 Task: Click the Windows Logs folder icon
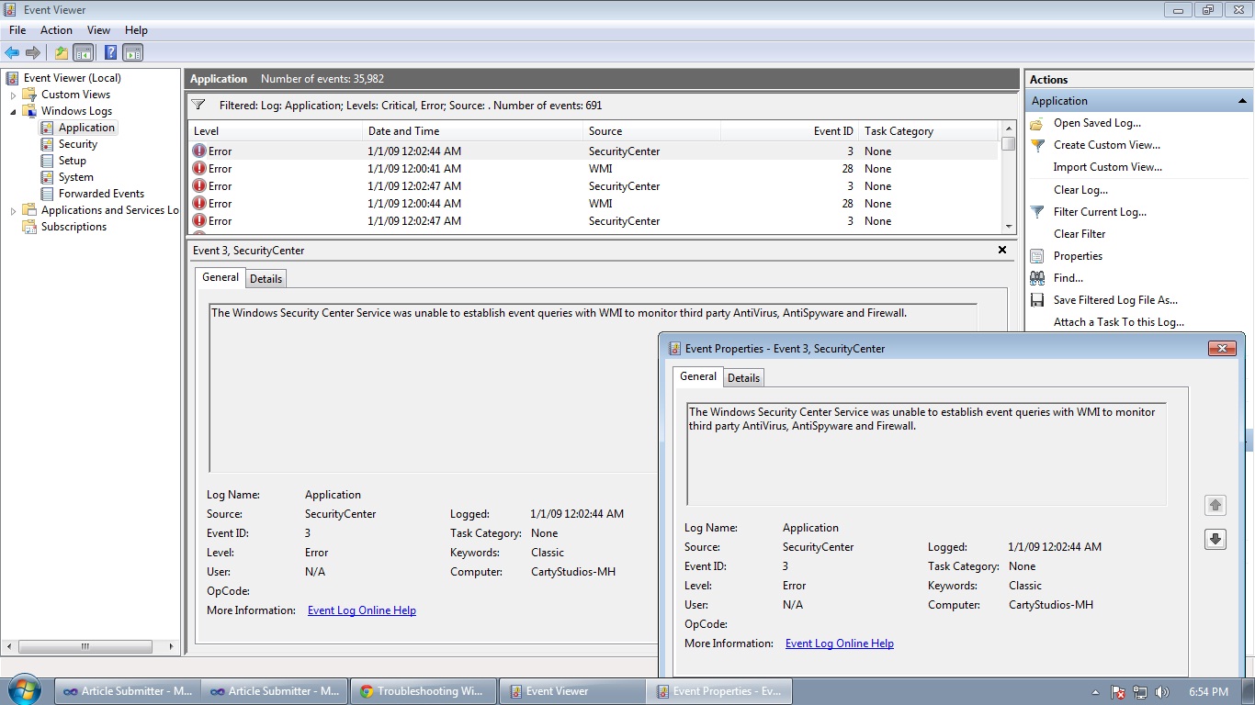coord(29,111)
